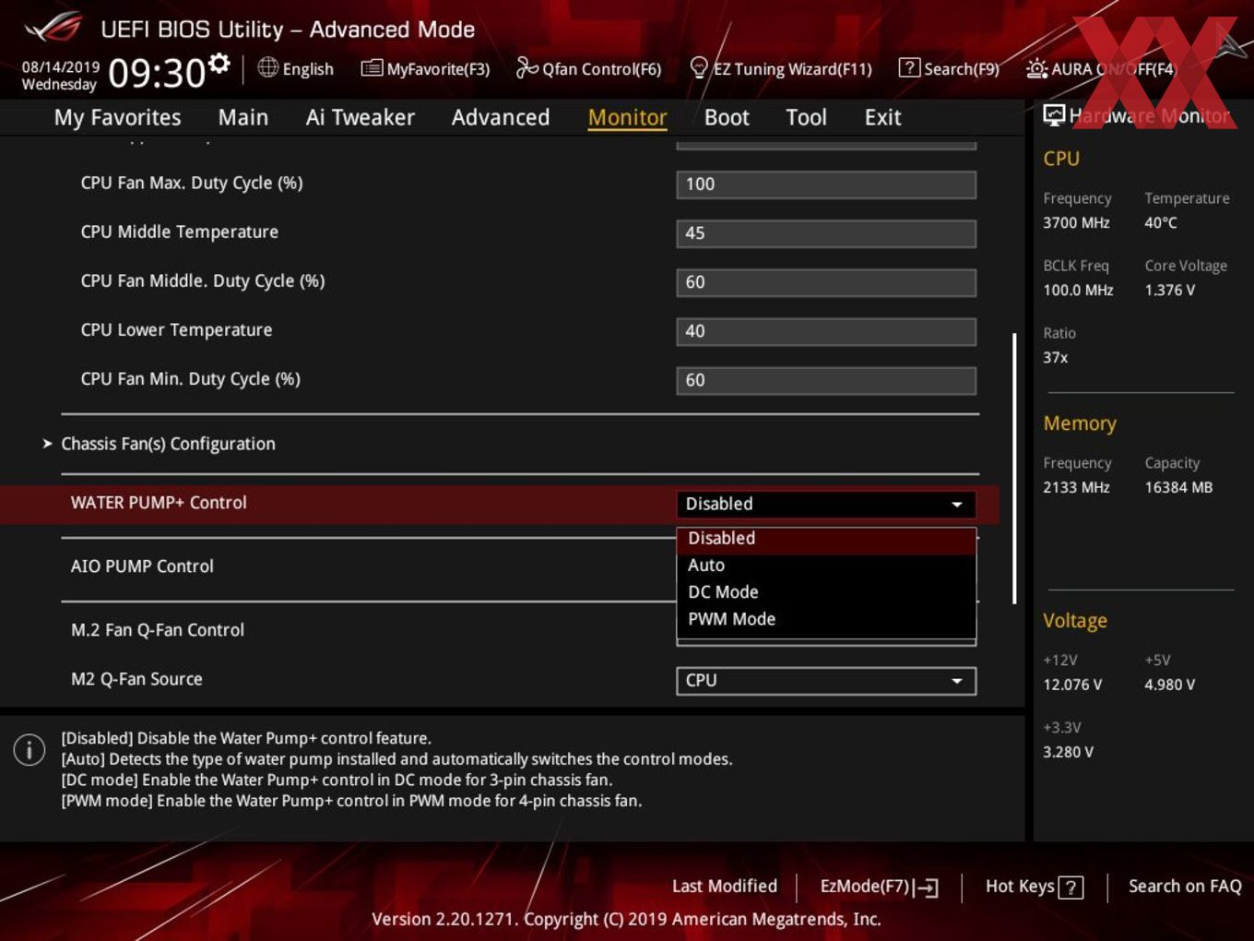
Task: Click the 08/14/2019 date text
Action: tap(61, 67)
